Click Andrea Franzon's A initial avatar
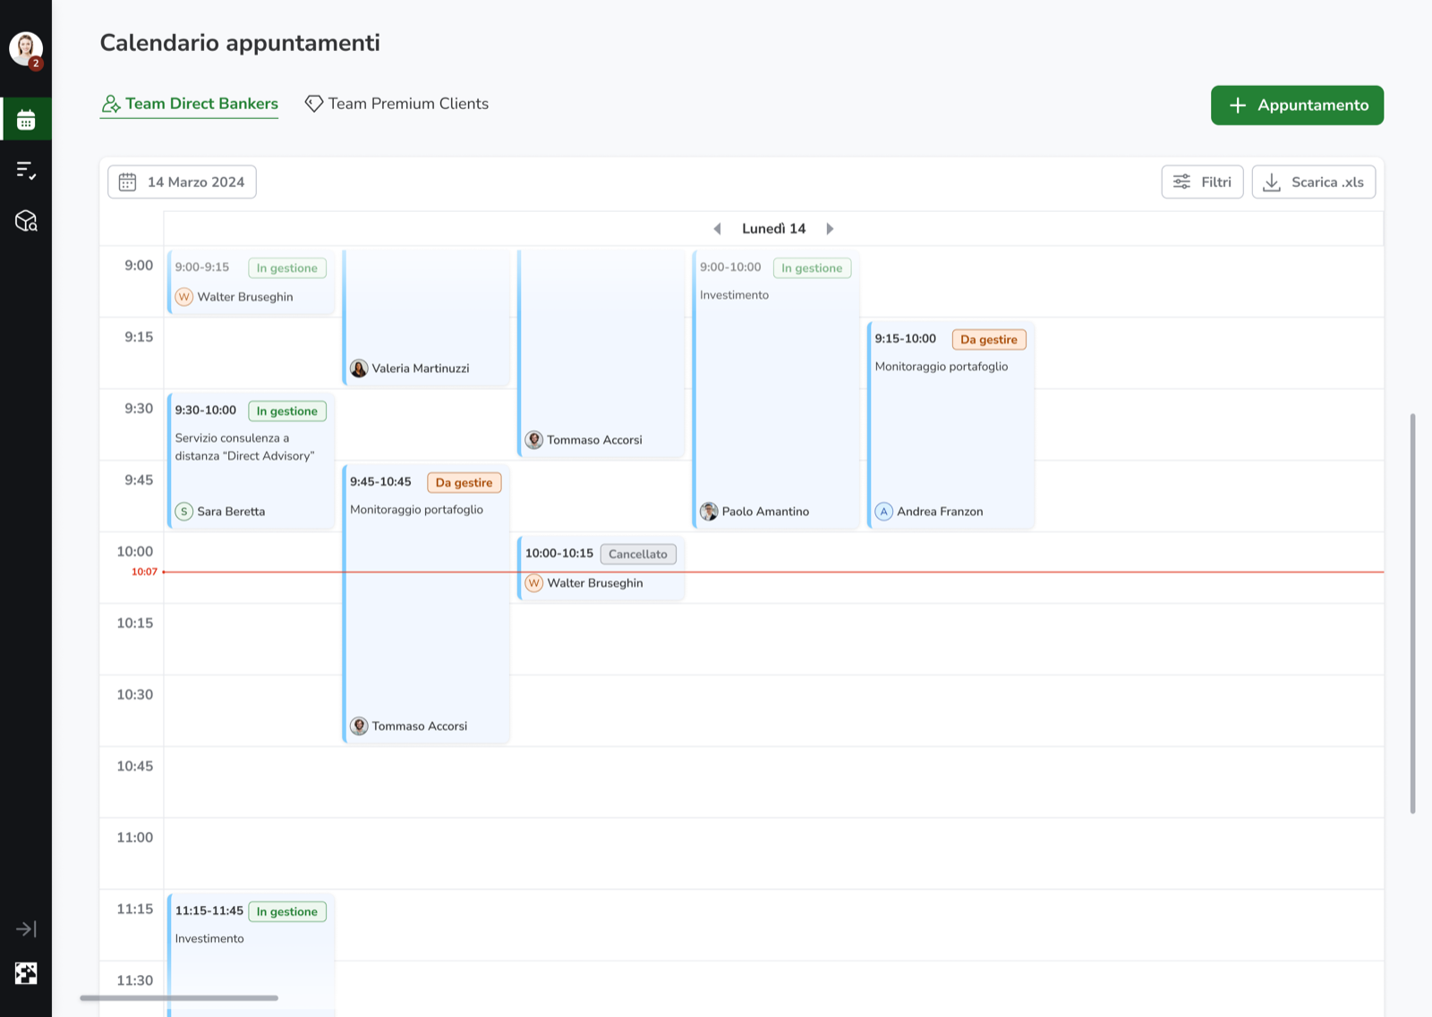This screenshot has height=1017, width=1432. pos(884,512)
